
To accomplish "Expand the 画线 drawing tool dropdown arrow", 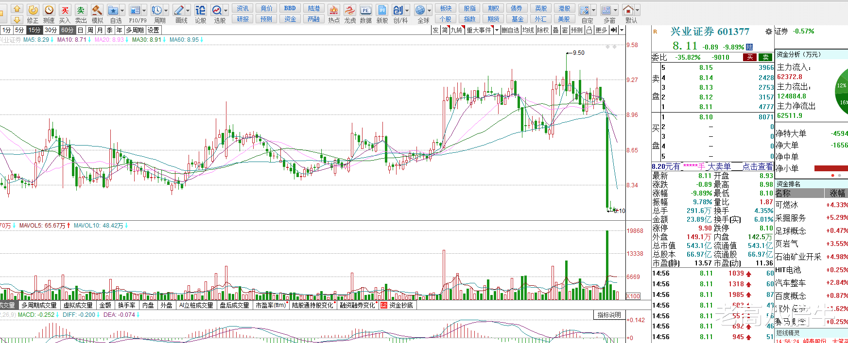I will [188, 10].
